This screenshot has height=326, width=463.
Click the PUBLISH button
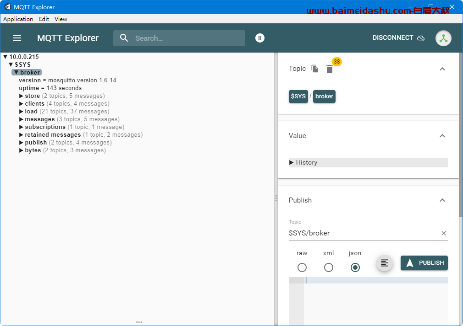click(424, 263)
